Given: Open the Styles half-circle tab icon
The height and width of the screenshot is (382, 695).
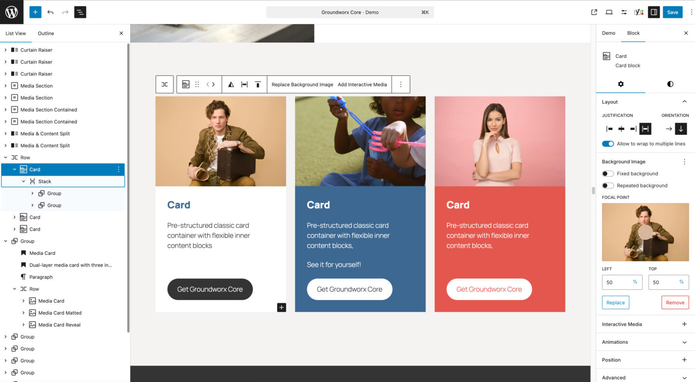Looking at the screenshot, I should pyautogui.click(x=670, y=84).
